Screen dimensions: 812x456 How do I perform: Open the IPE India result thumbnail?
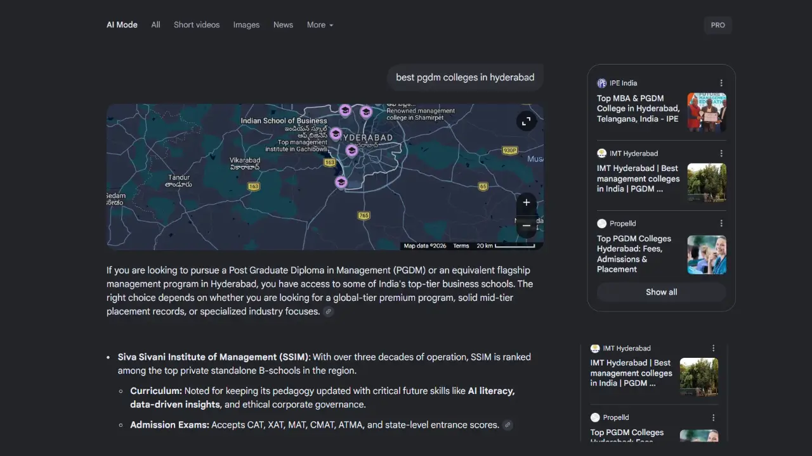(707, 112)
